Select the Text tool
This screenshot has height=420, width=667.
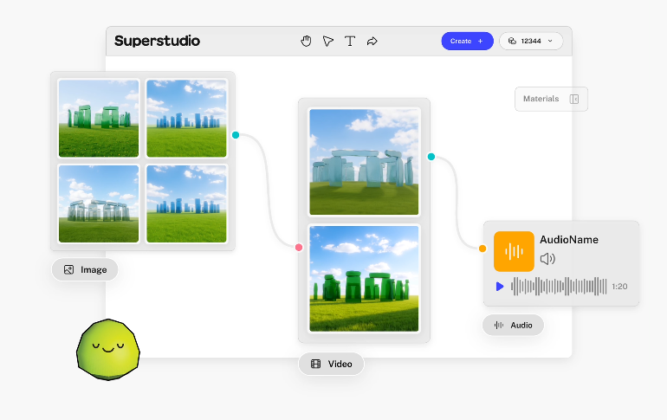(x=350, y=41)
